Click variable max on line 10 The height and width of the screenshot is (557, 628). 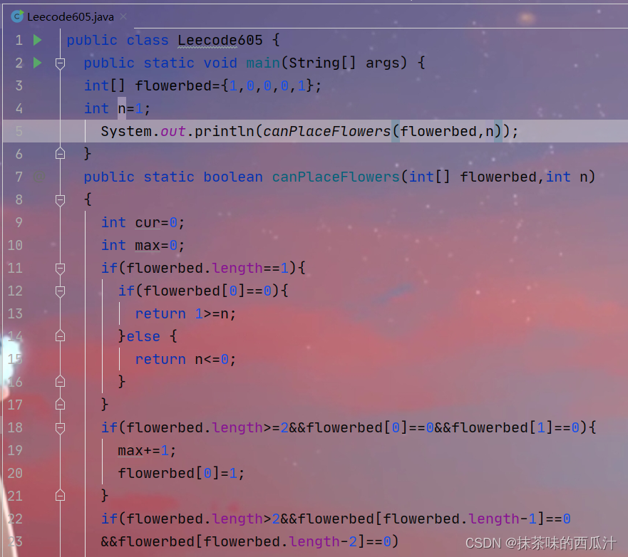pyautogui.click(x=148, y=245)
